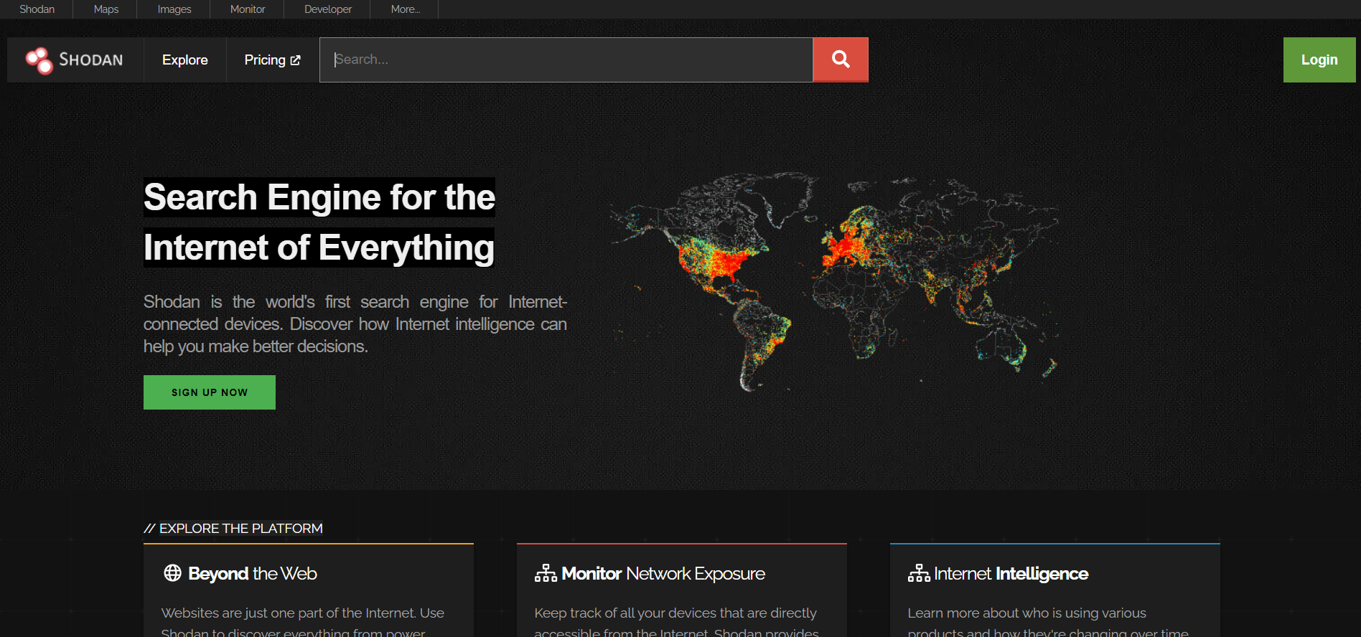Go to Images in the top navigation

174,9
